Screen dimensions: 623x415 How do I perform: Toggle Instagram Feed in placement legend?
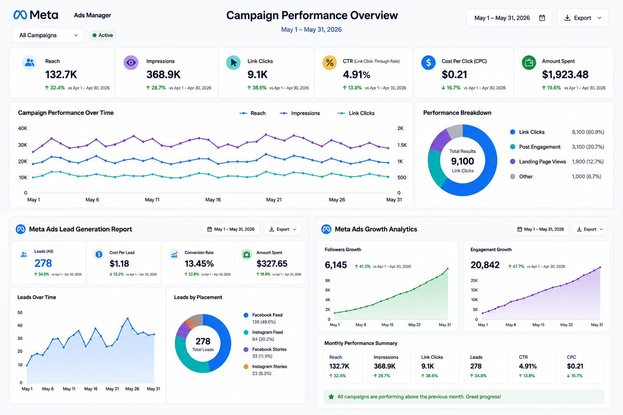(263, 332)
